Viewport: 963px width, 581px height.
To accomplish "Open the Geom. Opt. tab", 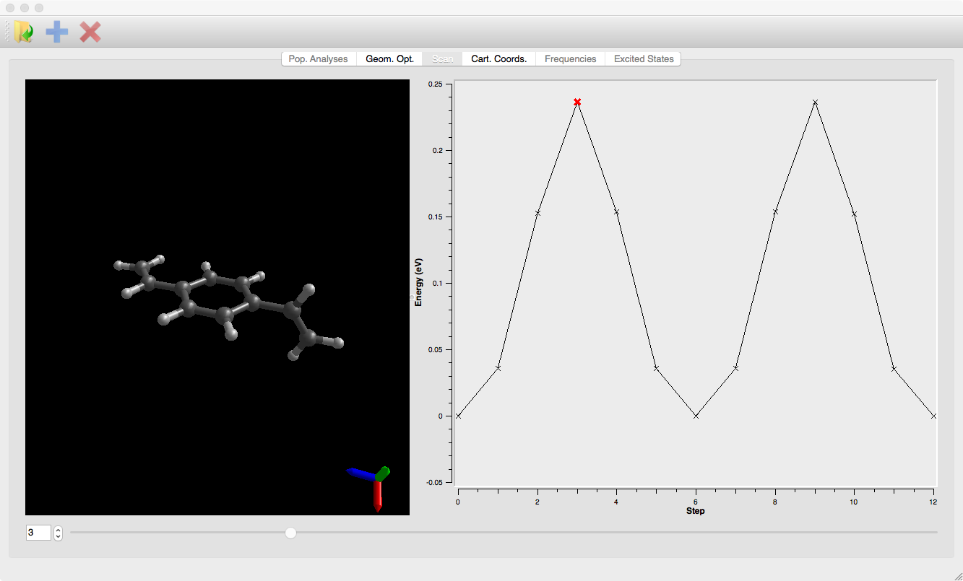I will pos(389,59).
